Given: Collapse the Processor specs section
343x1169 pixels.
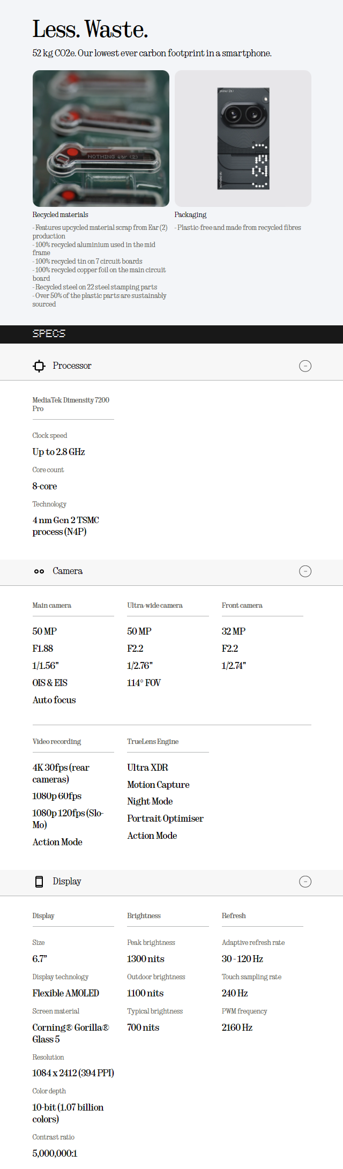Looking at the screenshot, I should pyautogui.click(x=305, y=366).
